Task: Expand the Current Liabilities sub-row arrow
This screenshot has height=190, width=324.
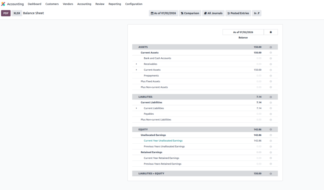Action: [136, 108]
